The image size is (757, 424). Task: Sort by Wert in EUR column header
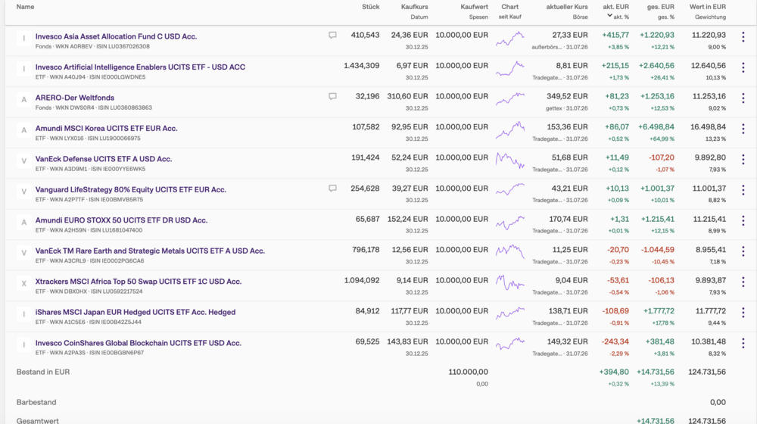[707, 7]
